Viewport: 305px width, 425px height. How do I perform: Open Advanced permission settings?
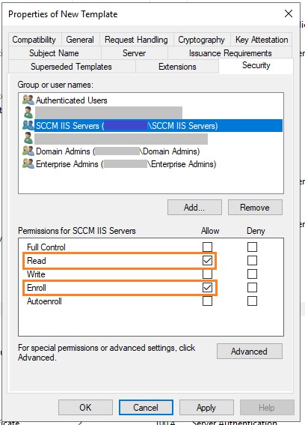coord(249,352)
